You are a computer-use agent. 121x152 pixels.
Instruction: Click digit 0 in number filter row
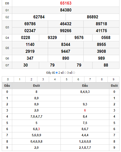[x=8, y=79]
